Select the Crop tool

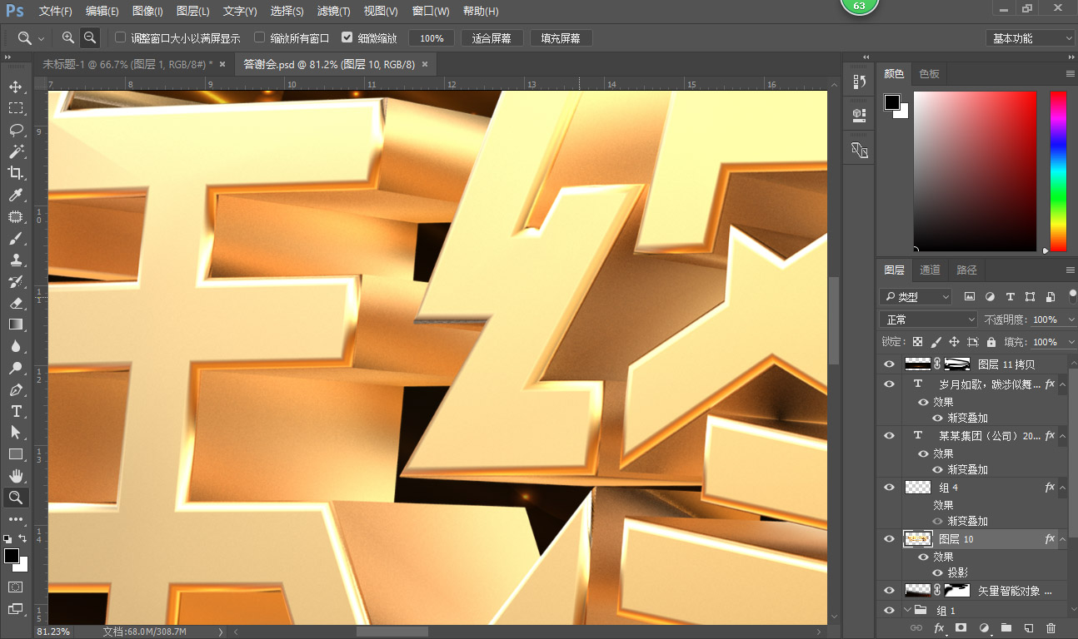click(x=16, y=173)
